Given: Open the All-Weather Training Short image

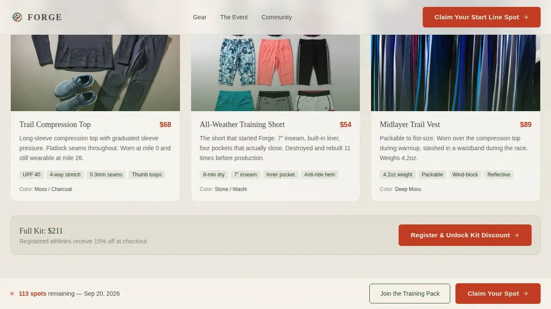Looking at the screenshot, I should pos(275,73).
